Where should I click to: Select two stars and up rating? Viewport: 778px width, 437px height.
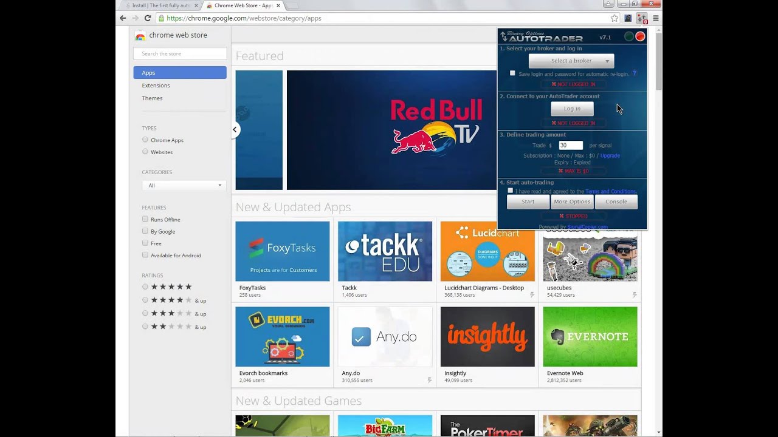pos(145,327)
